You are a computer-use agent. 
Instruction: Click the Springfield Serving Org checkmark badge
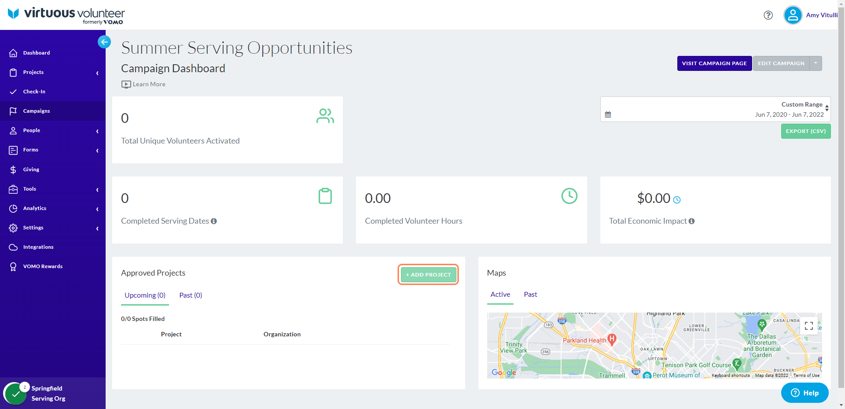15,394
